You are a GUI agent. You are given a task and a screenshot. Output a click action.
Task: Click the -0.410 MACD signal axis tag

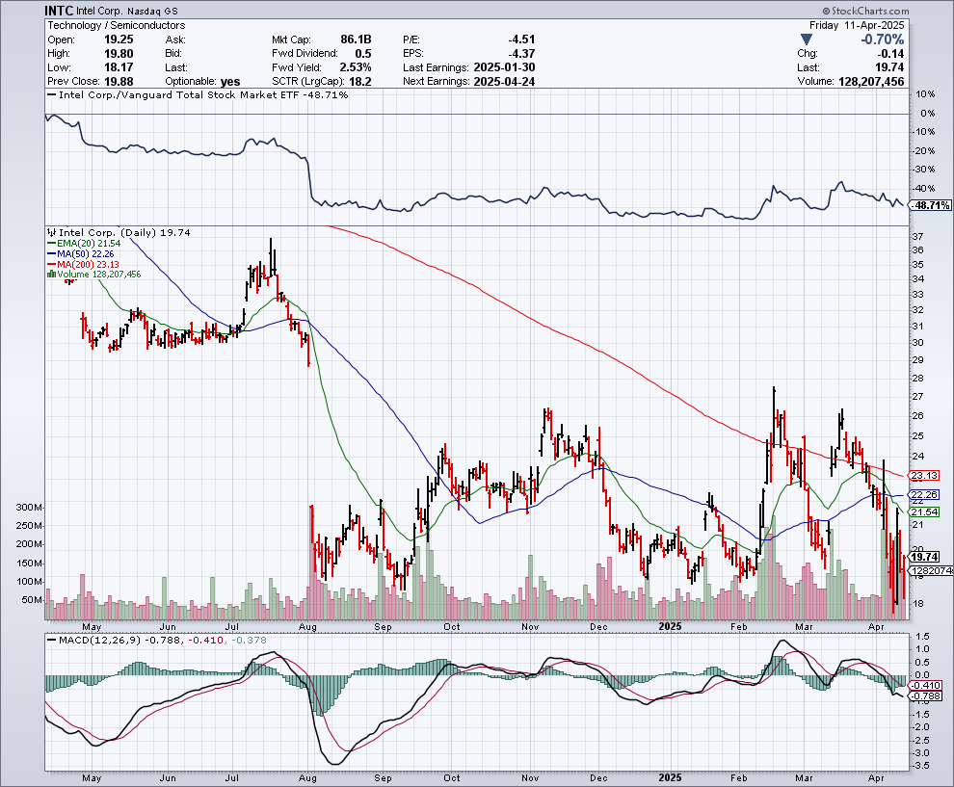[927, 686]
